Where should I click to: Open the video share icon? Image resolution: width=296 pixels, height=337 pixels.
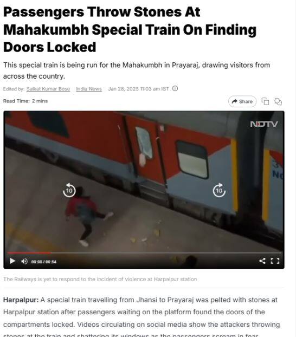click(262, 261)
